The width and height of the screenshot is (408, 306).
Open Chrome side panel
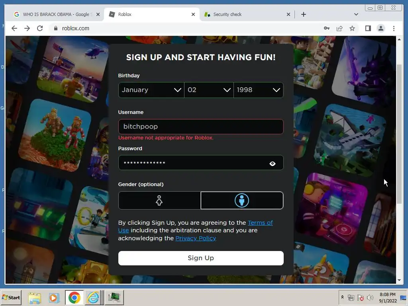tap(368, 28)
